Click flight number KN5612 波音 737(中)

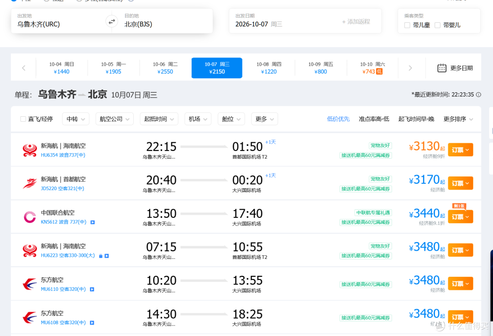coord(63,222)
